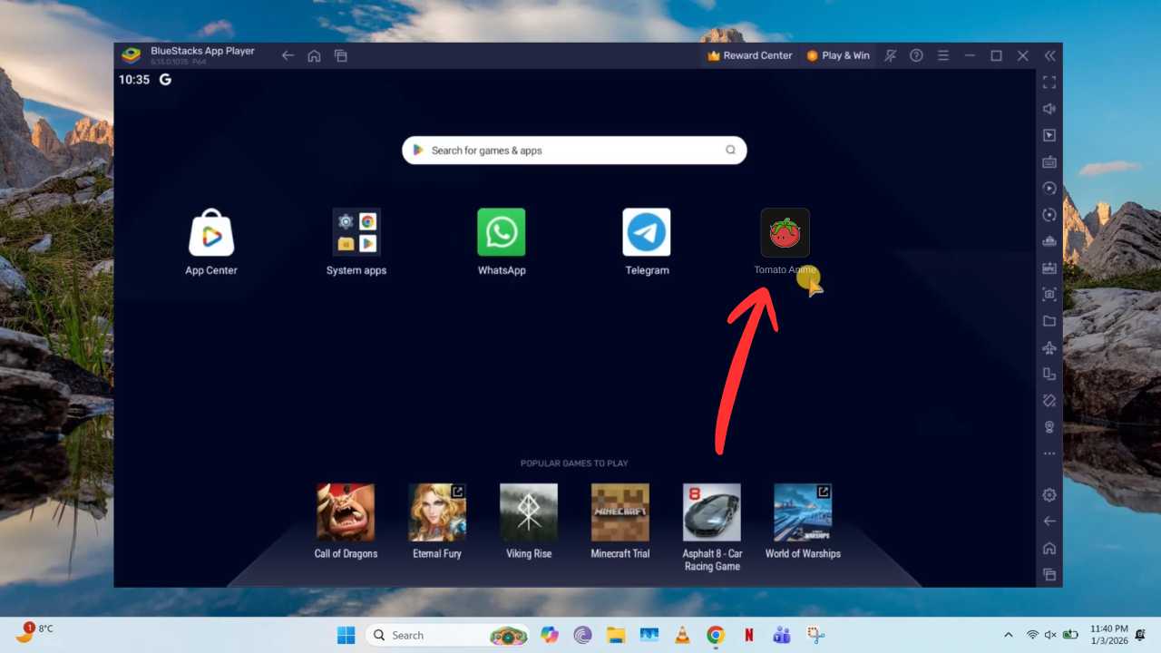
Task: Open Play & Win
Action: (x=838, y=55)
